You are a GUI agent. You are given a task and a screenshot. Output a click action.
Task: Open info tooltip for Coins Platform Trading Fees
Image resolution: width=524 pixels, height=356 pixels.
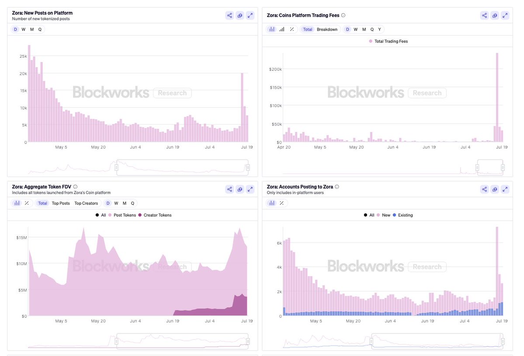click(x=343, y=15)
